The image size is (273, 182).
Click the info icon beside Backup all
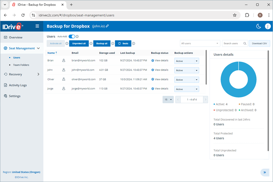tap(113, 43)
